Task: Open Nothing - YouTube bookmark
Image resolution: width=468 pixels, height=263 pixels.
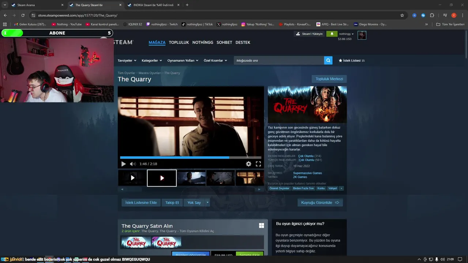Action: (x=67, y=24)
